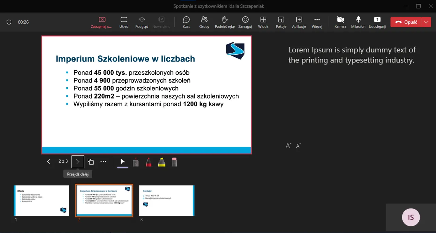Open the Więcej more options menu
This screenshot has width=436, height=233.
pyautogui.click(x=317, y=22)
